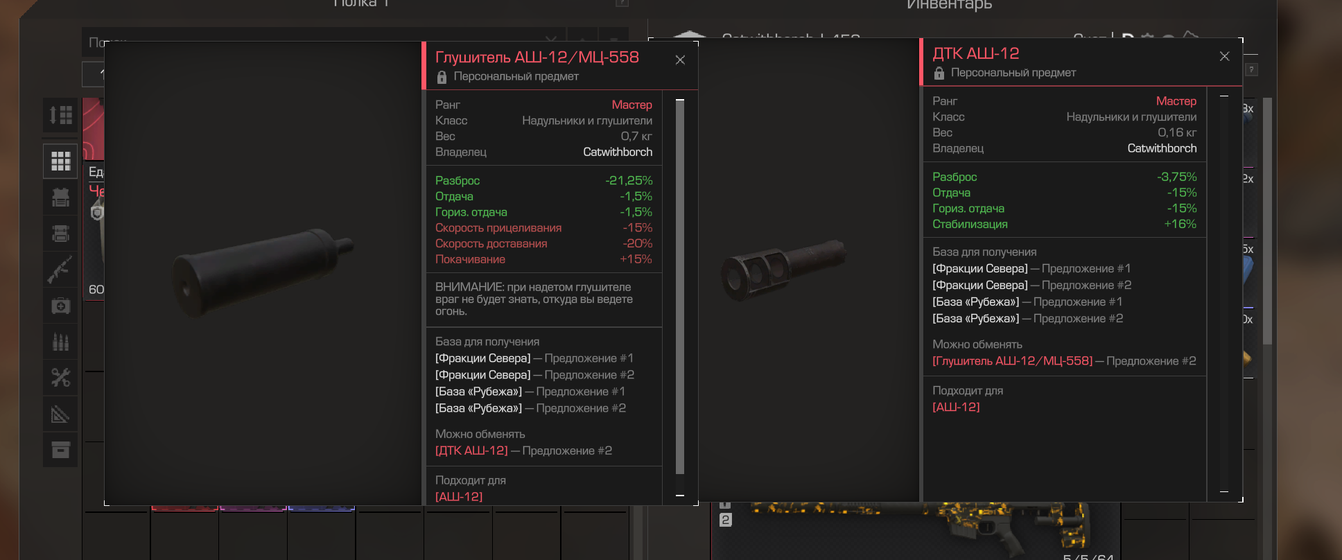Open the АШ-12 link in silencer window
The width and height of the screenshot is (1342, 560).
[x=459, y=496]
